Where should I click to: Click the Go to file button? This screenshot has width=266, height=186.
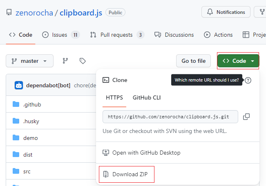(193, 61)
